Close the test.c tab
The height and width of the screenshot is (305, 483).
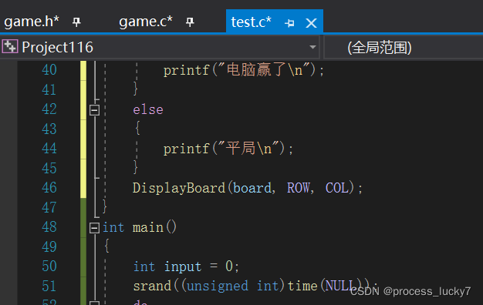tap(311, 23)
